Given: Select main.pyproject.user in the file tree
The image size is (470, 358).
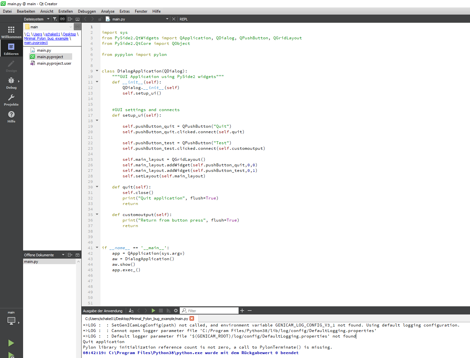Looking at the screenshot, I should click(54, 63).
